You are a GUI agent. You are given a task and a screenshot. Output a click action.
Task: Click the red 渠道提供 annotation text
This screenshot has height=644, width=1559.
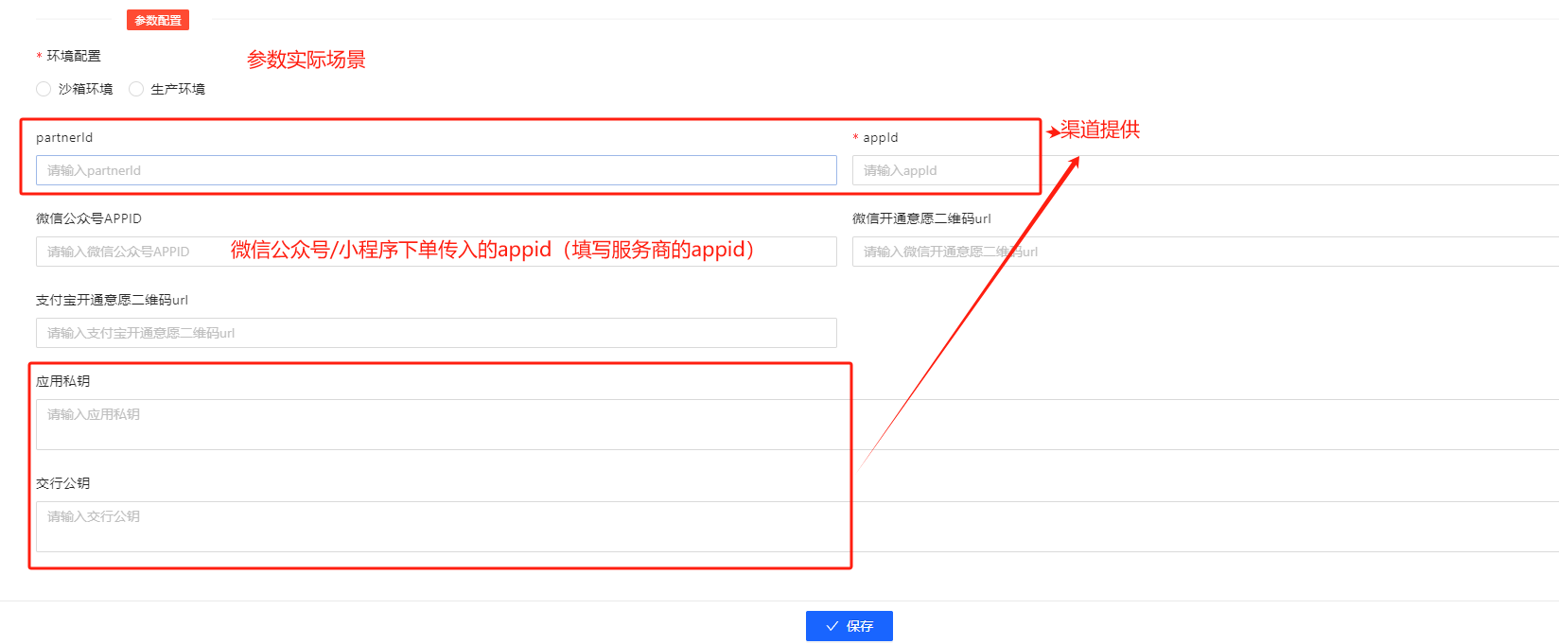click(x=1099, y=130)
